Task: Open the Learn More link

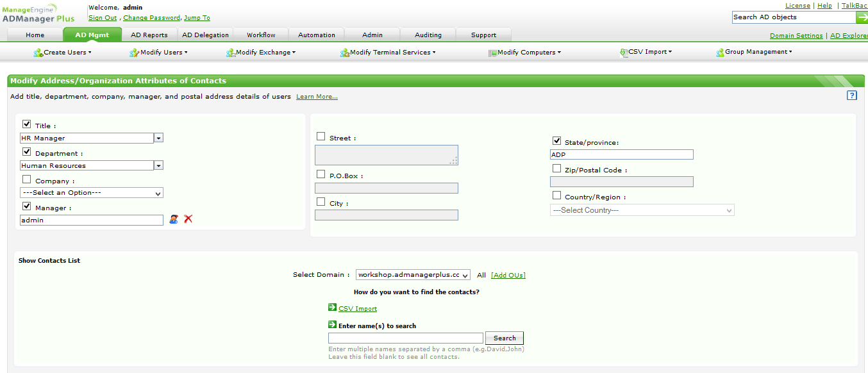Action: (x=317, y=97)
